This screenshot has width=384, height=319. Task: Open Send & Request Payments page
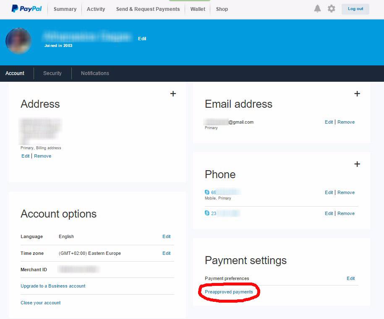[148, 9]
